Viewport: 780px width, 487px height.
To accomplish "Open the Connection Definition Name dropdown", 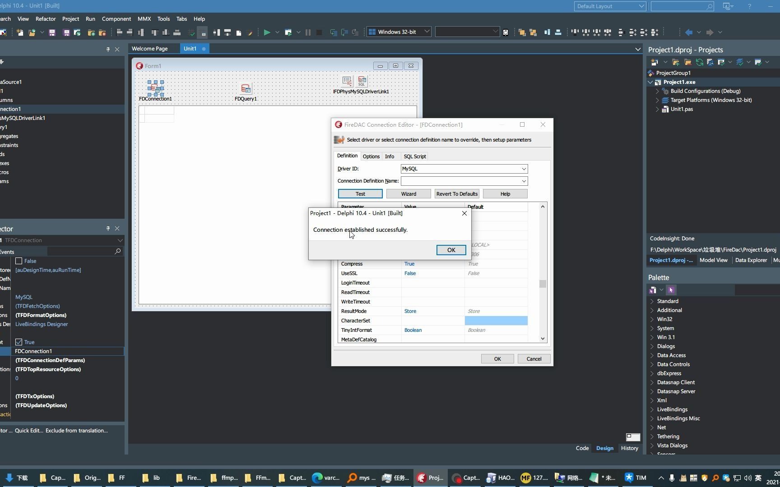I will (x=524, y=181).
